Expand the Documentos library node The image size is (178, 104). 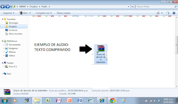(x=4, y=45)
